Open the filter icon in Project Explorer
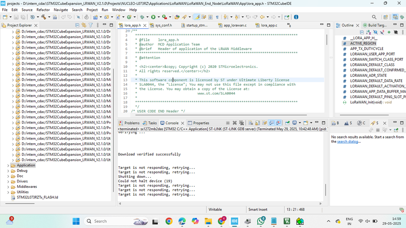 pyautogui.click(x=91, y=25)
